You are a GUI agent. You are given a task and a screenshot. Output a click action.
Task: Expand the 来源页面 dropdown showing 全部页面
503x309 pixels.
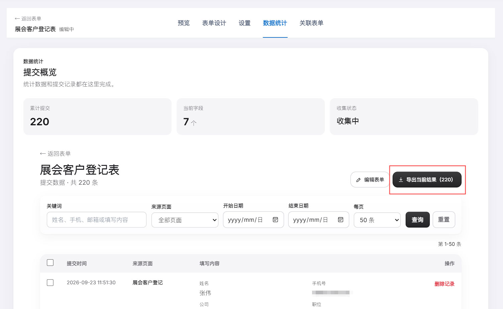click(x=185, y=220)
